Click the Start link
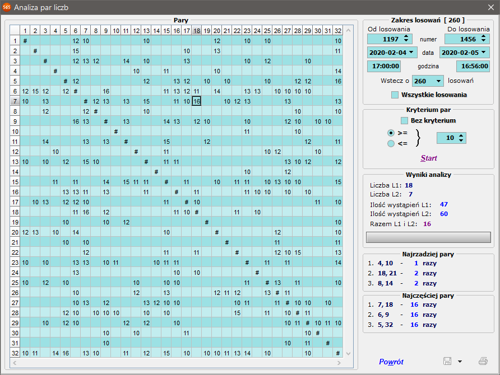Screen dimensions: 500x375 [429, 158]
